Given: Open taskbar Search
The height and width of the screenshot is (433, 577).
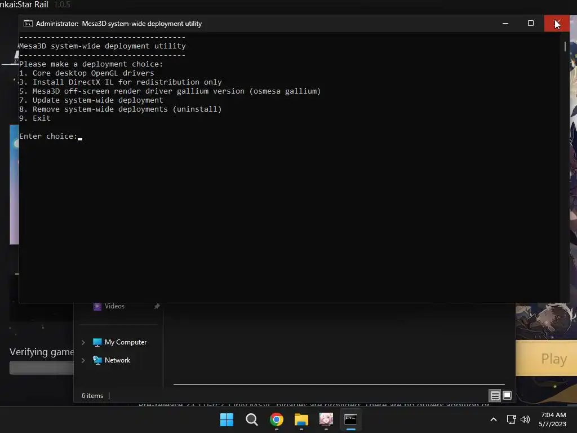Looking at the screenshot, I should coord(252,419).
